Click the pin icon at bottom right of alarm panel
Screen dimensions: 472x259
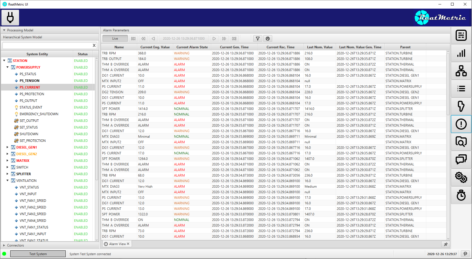pos(446,244)
